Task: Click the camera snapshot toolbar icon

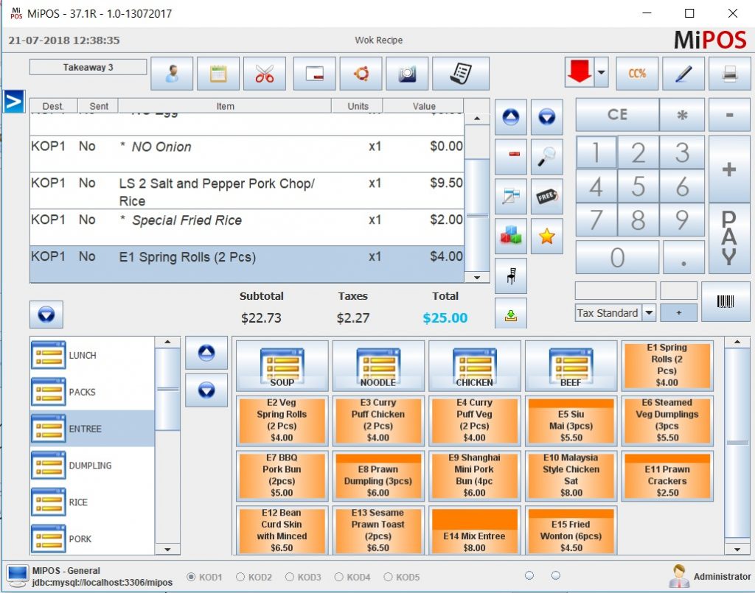Action: (407, 74)
